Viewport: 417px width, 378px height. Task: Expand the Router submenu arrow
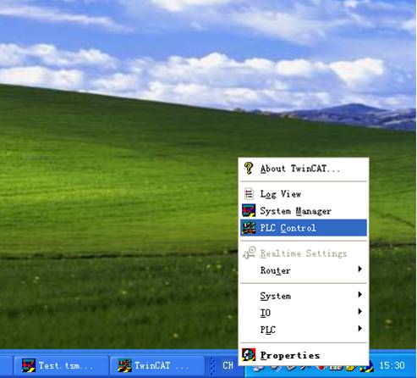coord(359,269)
